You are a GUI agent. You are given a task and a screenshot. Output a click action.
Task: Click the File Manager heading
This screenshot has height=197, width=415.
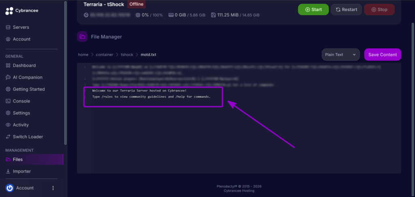[107, 37]
